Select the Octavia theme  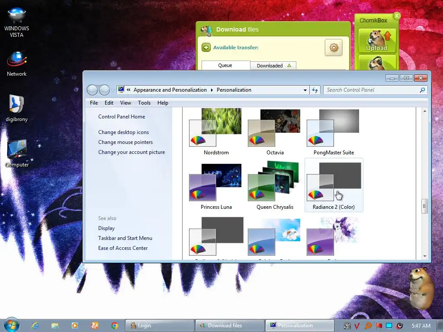click(275, 132)
